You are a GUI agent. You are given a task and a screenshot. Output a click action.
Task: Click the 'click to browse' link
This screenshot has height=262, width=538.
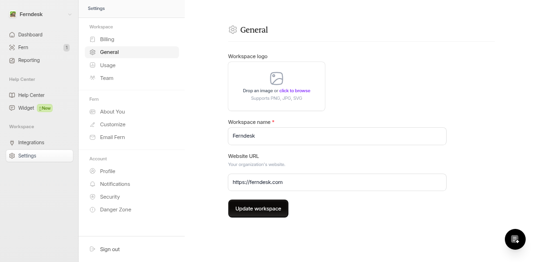click(295, 91)
